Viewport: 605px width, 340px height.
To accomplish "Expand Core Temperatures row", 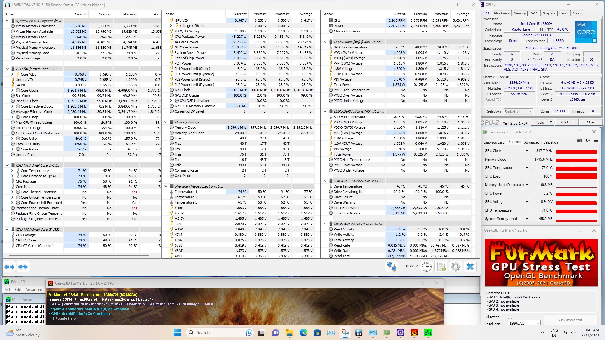I will 12,171.
